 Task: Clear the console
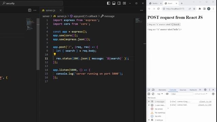(153, 94)
